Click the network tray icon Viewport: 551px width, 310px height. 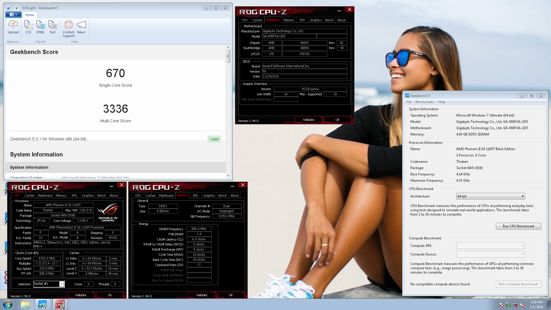(x=515, y=305)
